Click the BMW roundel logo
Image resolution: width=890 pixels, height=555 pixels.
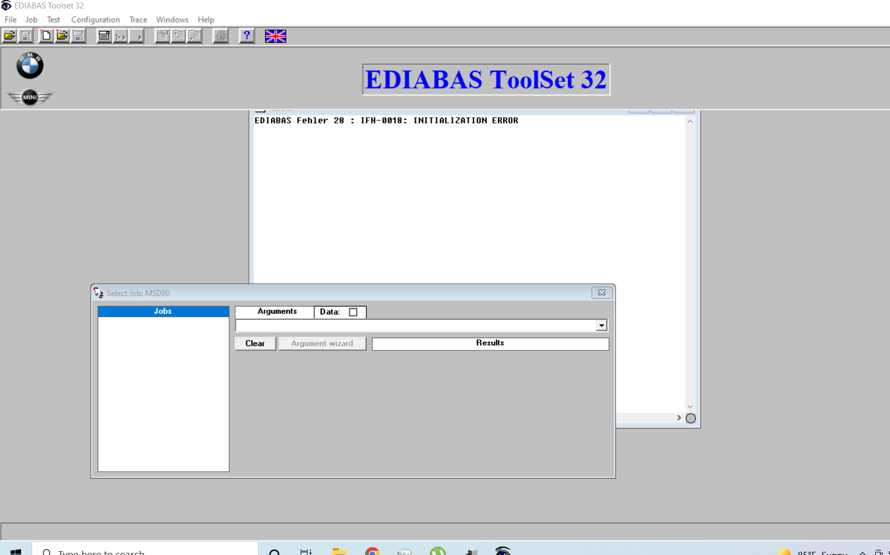(30, 65)
